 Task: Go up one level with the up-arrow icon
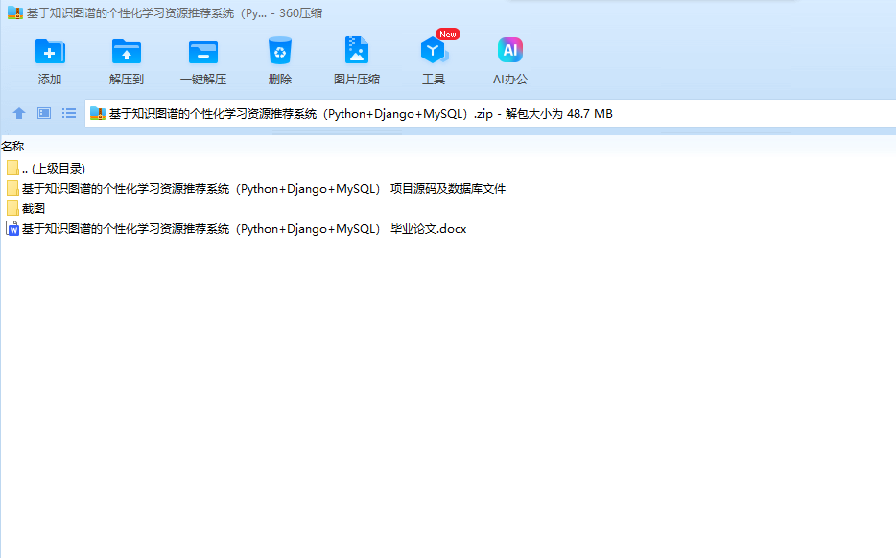[x=19, y=113]
